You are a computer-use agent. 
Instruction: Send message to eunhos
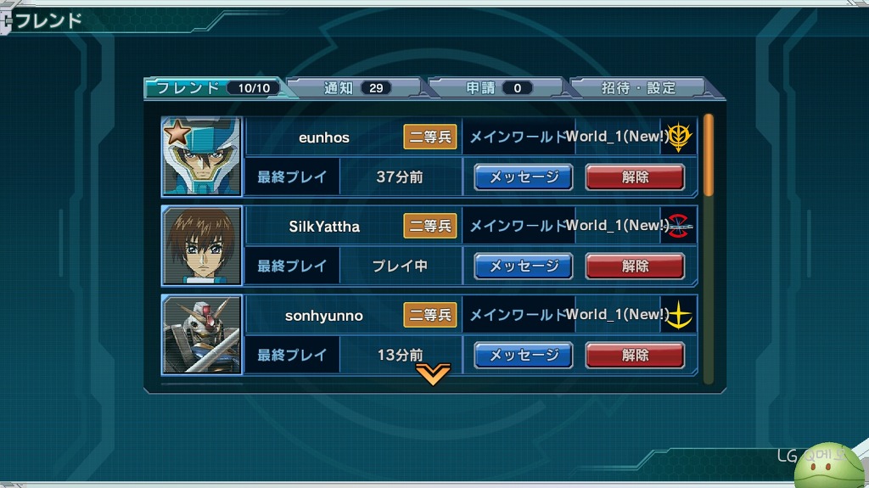click(523, 177)
